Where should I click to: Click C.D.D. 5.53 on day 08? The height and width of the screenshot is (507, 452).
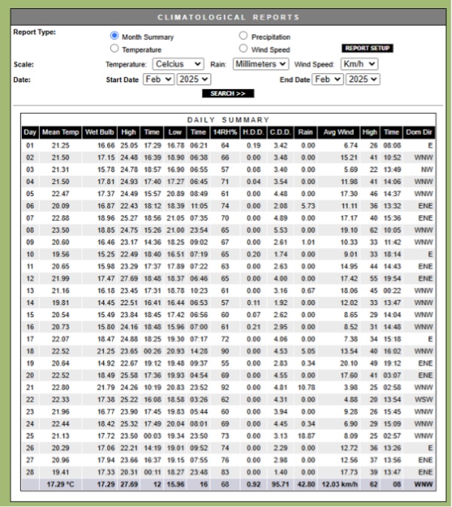[x=280, y=231]
